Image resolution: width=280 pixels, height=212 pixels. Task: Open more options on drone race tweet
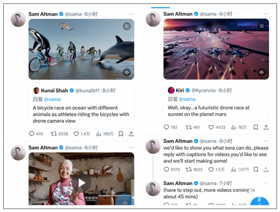266,14
